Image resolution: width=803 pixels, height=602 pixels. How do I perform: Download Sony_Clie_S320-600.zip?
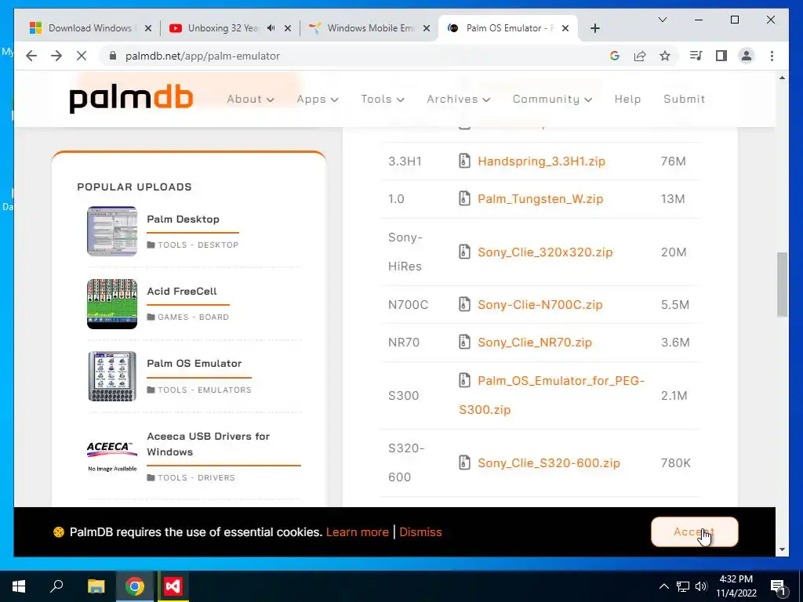[x=548, y=462]
